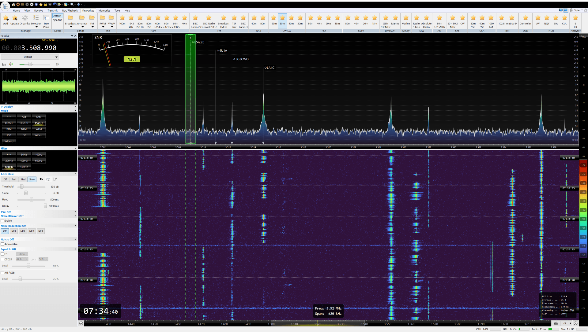Screen dimensions: 588x332
Task: Expand the Broadcast bands dropdown
Action: tap(71, 27)
